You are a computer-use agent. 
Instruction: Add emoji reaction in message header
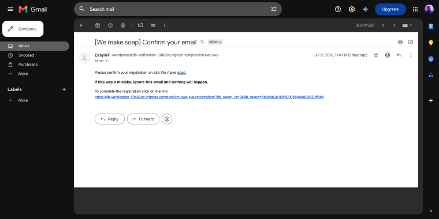(x=388, y=55)
